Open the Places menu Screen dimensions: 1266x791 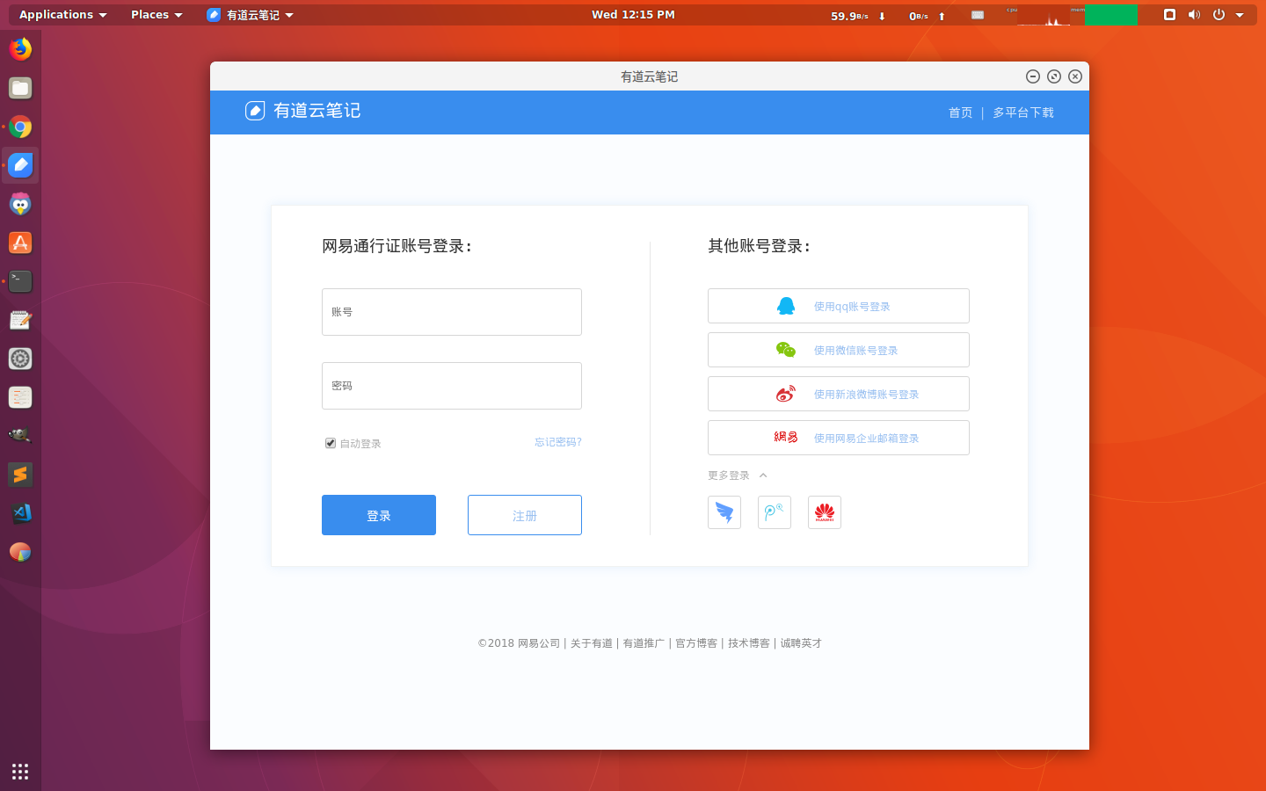click(x=156, y=15)
